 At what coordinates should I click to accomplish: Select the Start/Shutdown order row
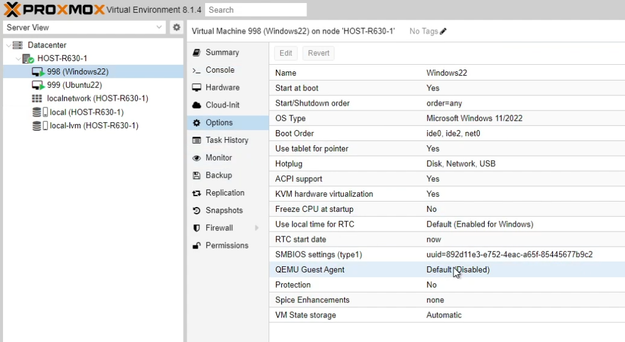447,103
